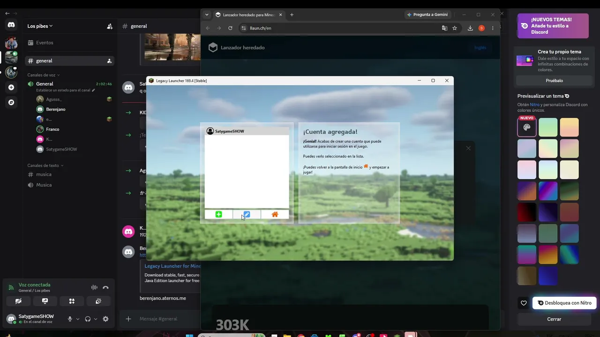
Task: Return to the launcher home screen
Action: coord(275,214)
